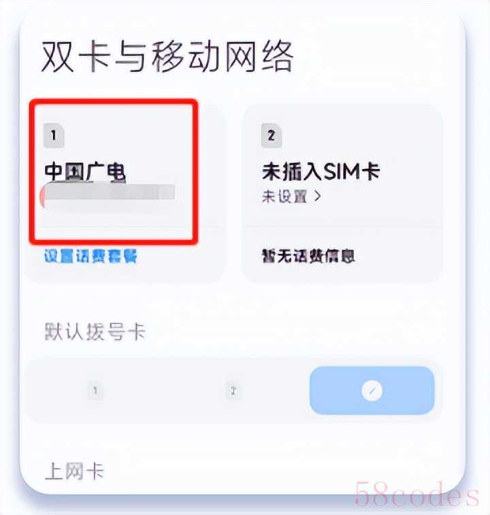
Task: Click the 双卡与移动网络 page title
Action: pyautogui.click(x=167, y=57)
